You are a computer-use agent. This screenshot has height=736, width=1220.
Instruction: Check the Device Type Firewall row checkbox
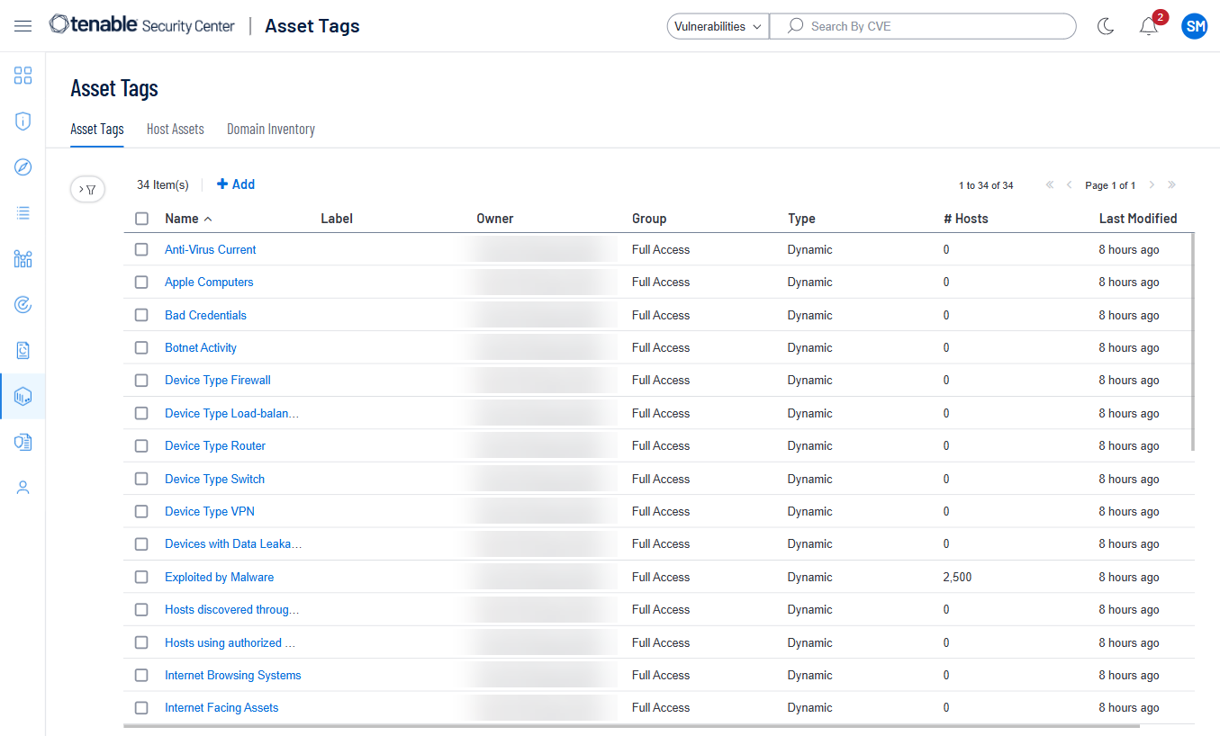coord(141,380)
